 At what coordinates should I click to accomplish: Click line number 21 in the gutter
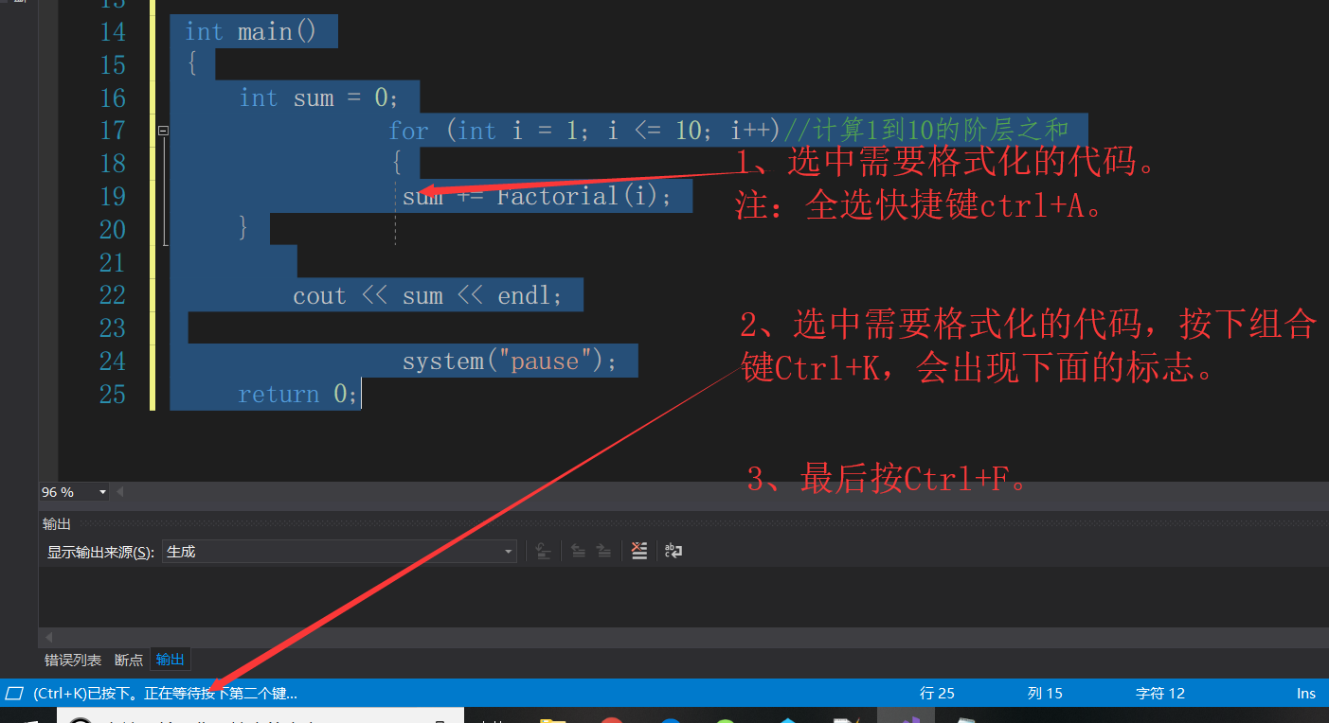coord(113,262)
